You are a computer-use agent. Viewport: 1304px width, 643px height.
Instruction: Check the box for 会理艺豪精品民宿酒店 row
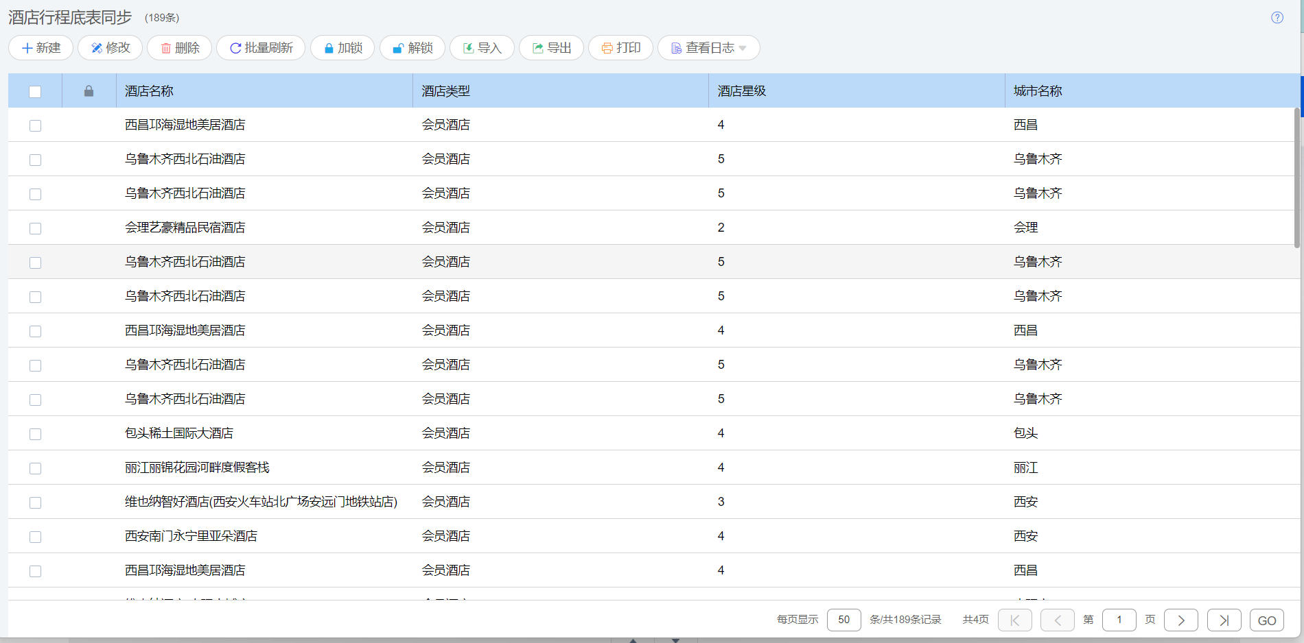[35, 228]
